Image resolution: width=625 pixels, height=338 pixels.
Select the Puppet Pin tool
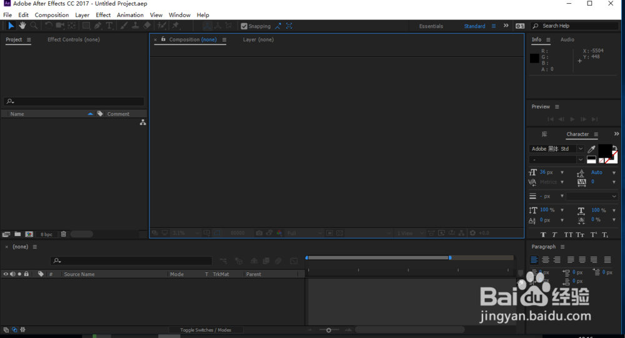click(x=176, y=26)
